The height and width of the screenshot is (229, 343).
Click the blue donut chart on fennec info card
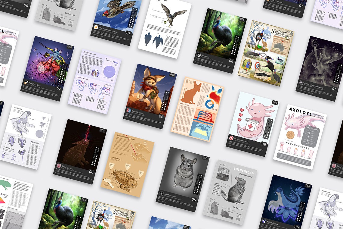click(209, 104)
